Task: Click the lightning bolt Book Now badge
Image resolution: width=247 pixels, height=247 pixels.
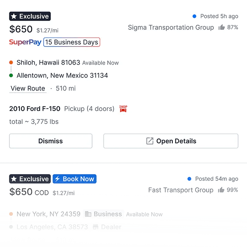Action: pyautogui.click(x=75, y=179)
